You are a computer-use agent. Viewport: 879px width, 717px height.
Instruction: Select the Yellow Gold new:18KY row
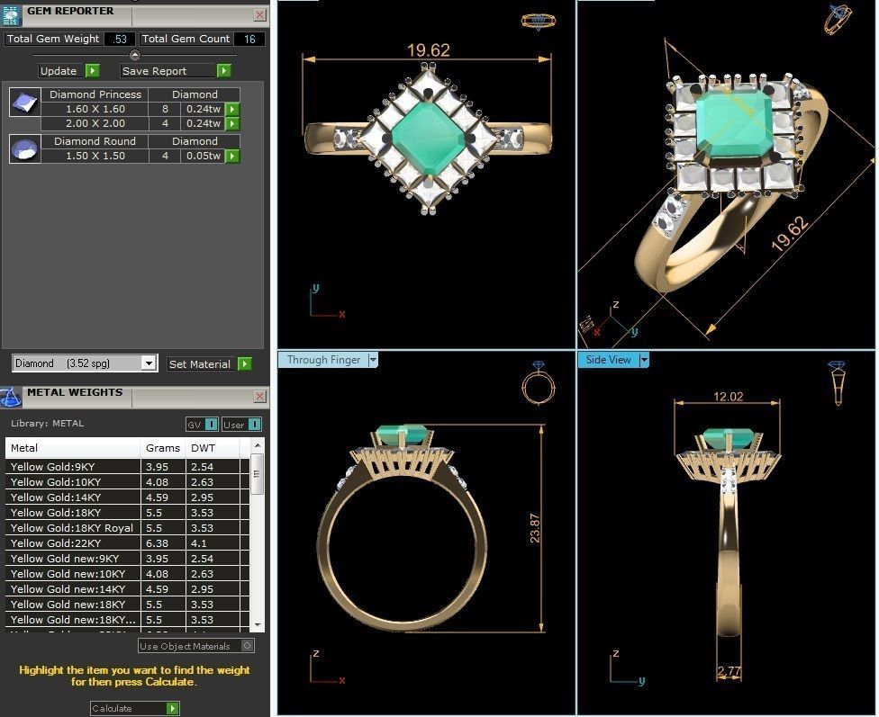click(127, 605)
